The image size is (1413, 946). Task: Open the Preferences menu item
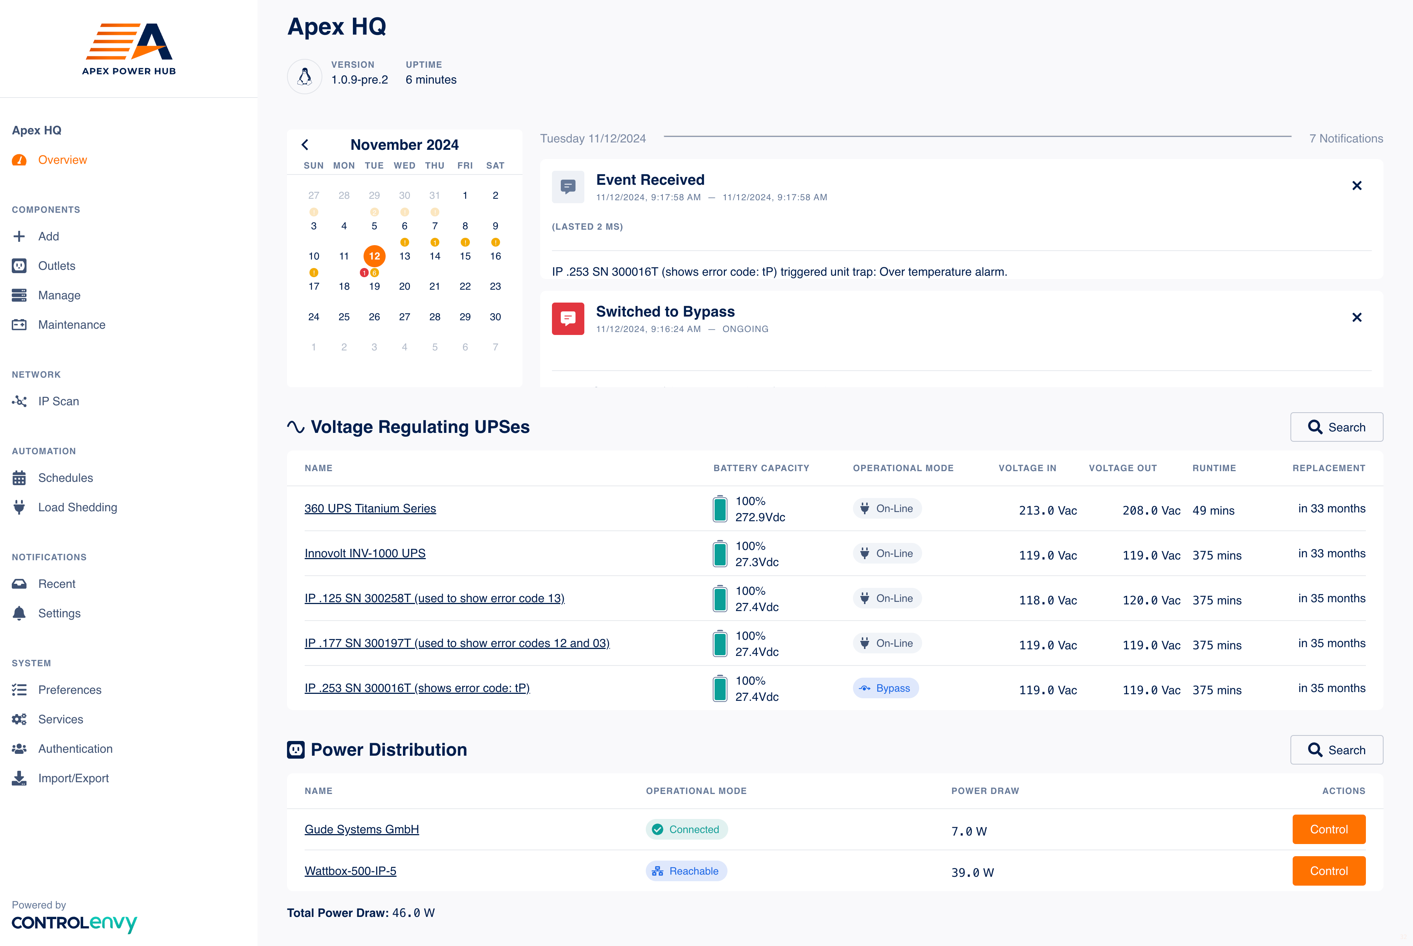point(69,689)
